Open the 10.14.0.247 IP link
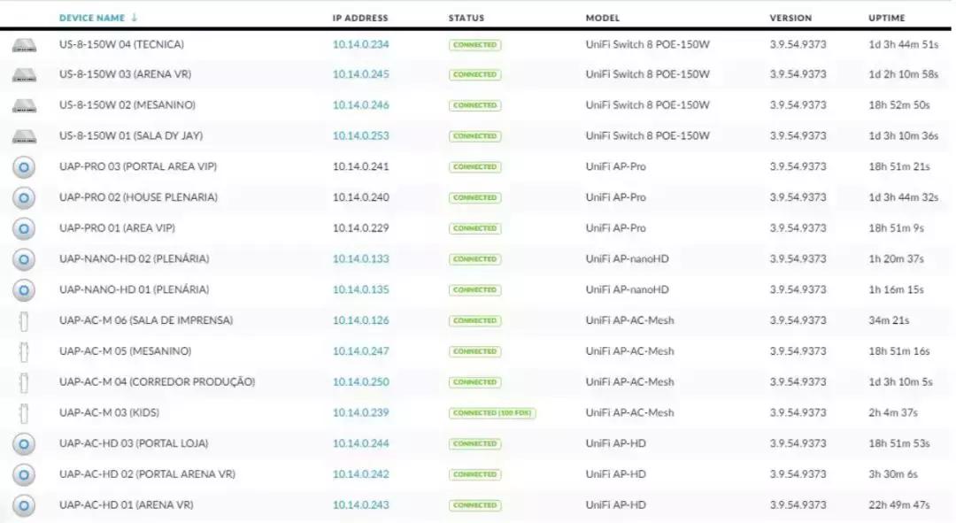Screen dimensions: 956x523 pyautogui.click(x=360, y=351)
